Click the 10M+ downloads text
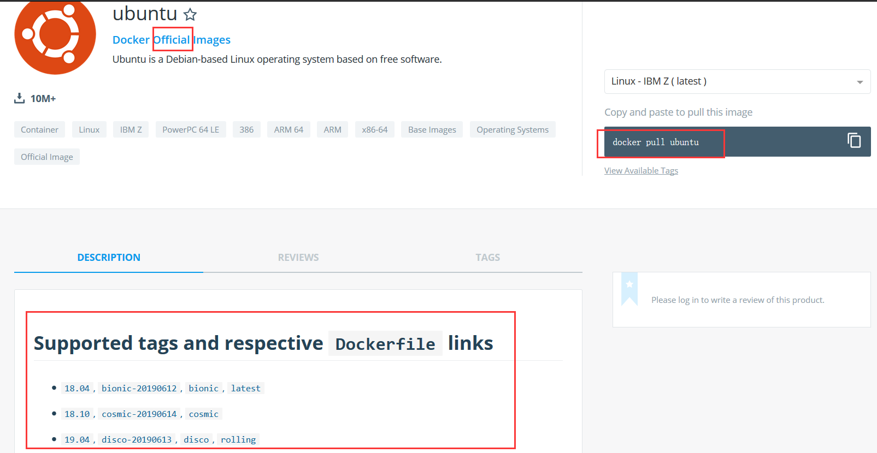The height and width of the screenshot is (453, 877). coord(43,98)
